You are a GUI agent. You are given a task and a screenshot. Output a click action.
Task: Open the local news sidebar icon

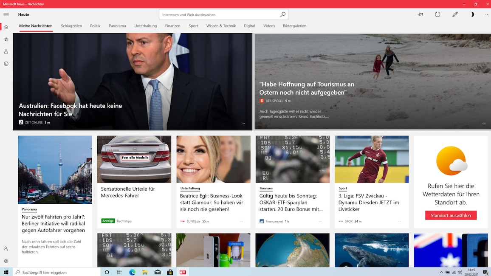point(6,51)
